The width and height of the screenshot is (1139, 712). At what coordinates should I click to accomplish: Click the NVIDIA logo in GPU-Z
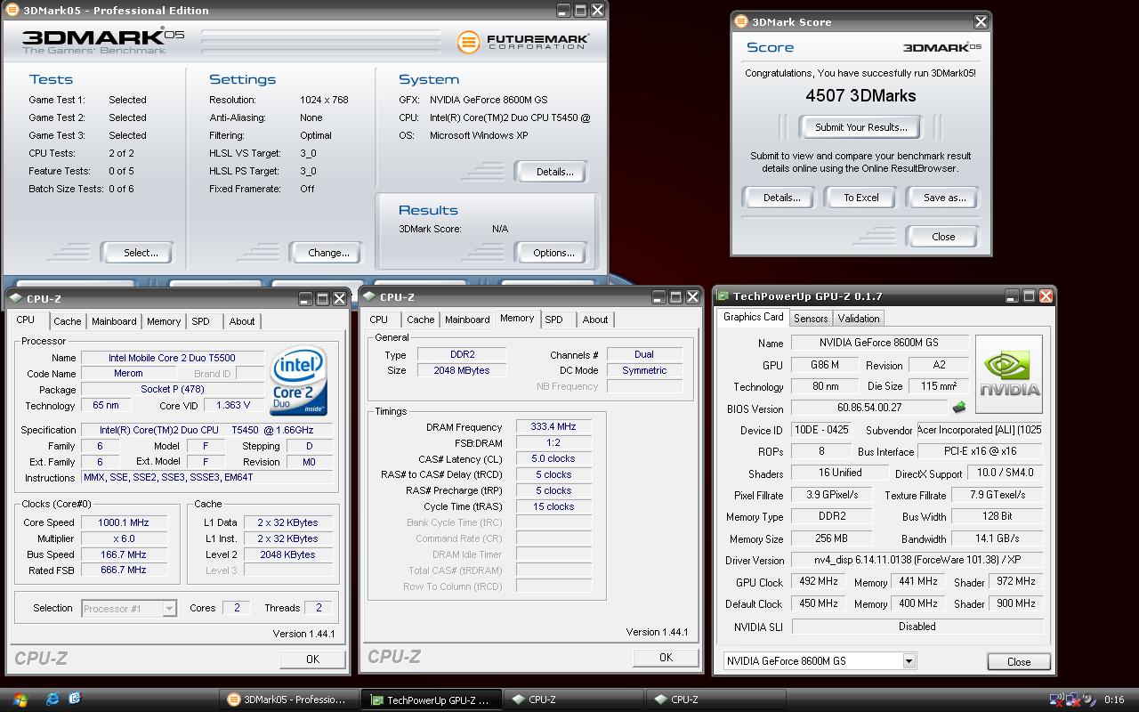tap(1009, 374)
